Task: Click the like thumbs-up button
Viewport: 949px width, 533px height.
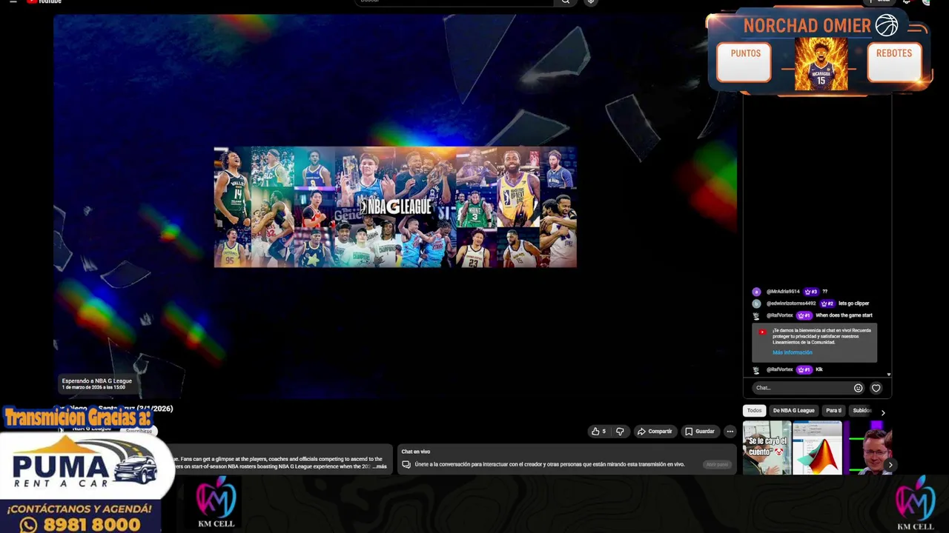Action: tap(598, 431)
